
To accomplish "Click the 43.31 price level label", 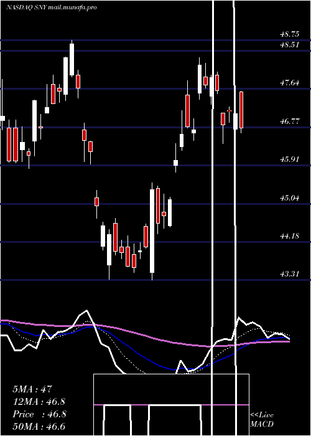I will (290, 274).
